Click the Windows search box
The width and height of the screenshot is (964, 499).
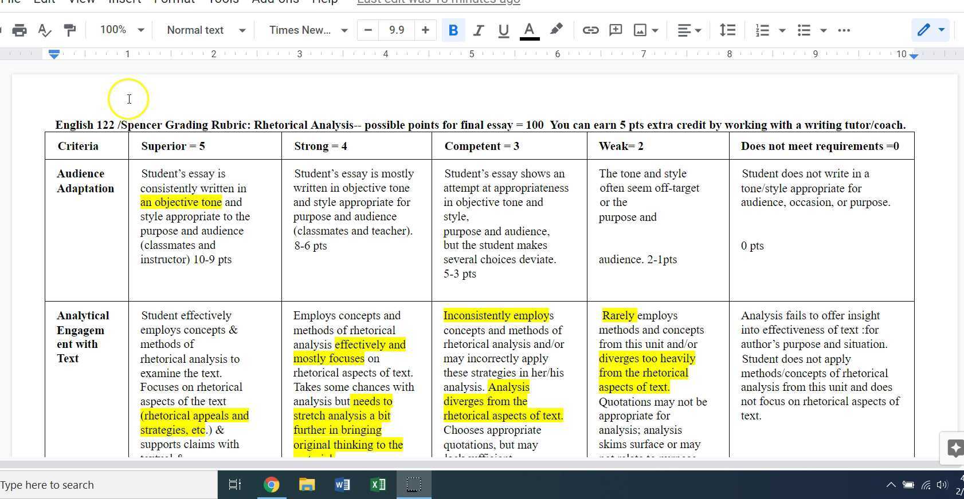[108, 485]
